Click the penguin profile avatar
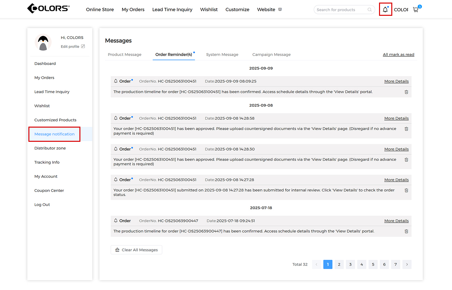The width and height of the screenshot is (452, 290). [43, 42]
